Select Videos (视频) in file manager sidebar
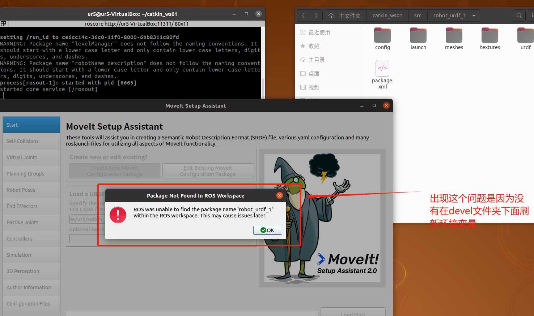The image size is (534, 316). (x=329, y=87)
